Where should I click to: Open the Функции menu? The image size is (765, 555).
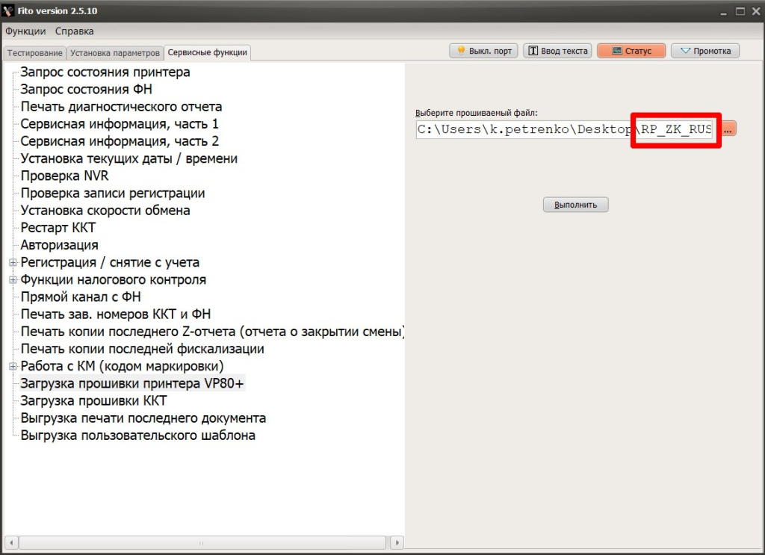(25, 31)
